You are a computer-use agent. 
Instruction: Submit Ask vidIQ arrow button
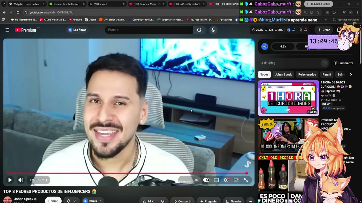[x=325, y=63]
